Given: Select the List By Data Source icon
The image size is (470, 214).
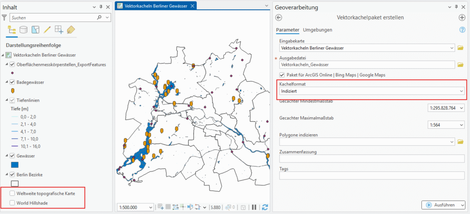Looking at the screenshot, I should (23, 30).
